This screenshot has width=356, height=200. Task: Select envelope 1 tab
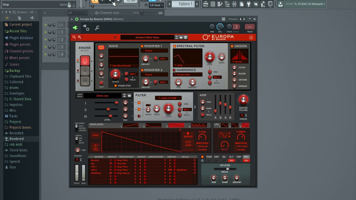pos(131,126)
